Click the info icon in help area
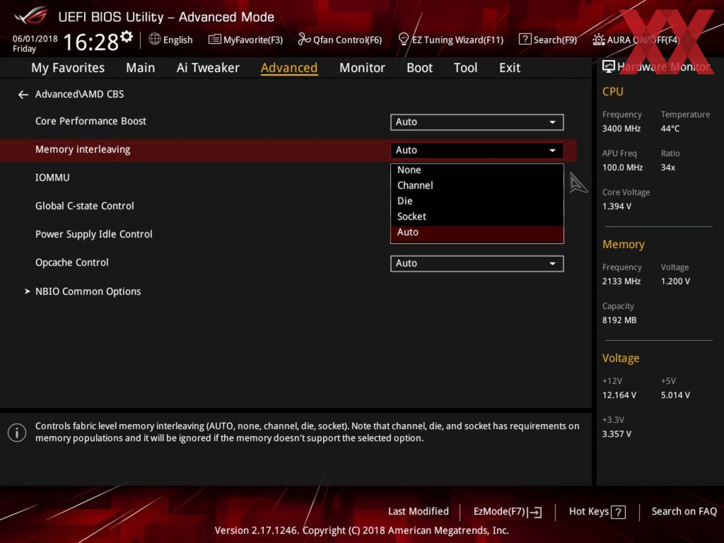 (x=17, y=432)
